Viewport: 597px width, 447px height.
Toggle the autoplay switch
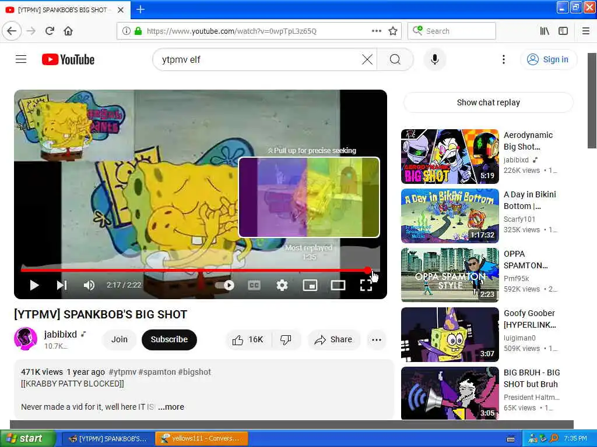(224, 285)
